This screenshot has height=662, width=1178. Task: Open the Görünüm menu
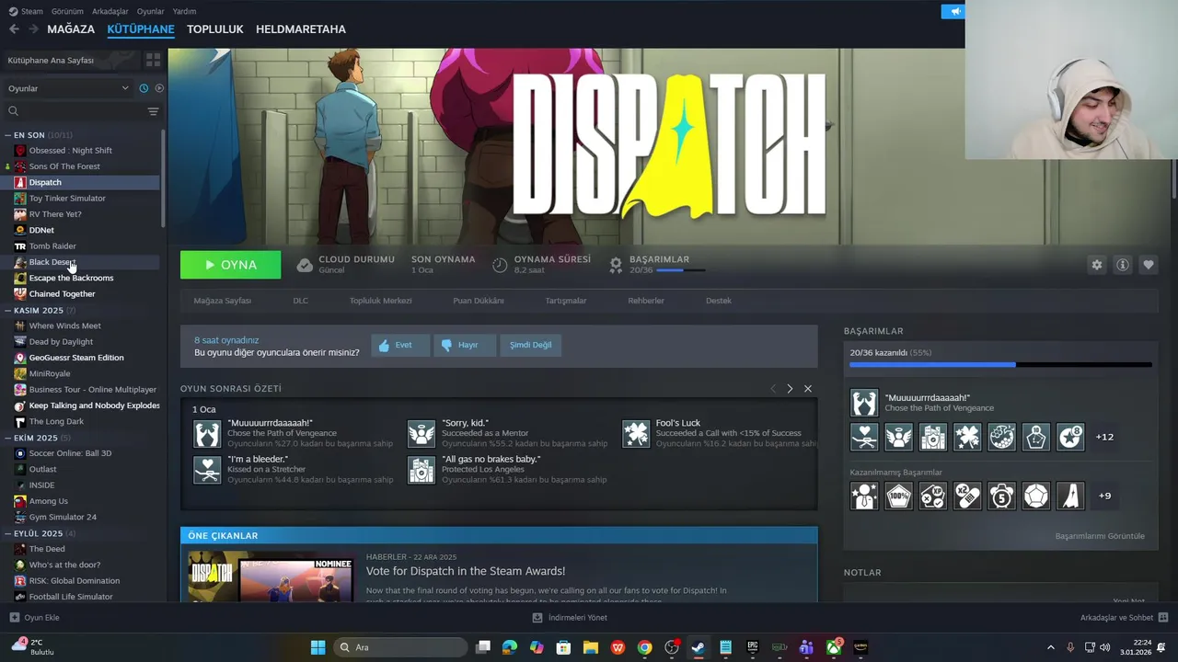click(x=67, y=11)
